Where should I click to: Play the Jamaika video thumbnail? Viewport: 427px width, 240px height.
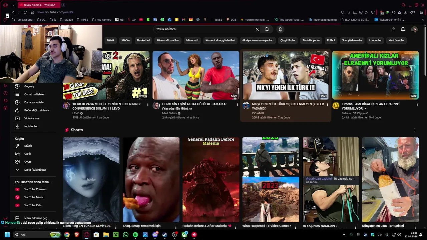(x=196, y=75)
